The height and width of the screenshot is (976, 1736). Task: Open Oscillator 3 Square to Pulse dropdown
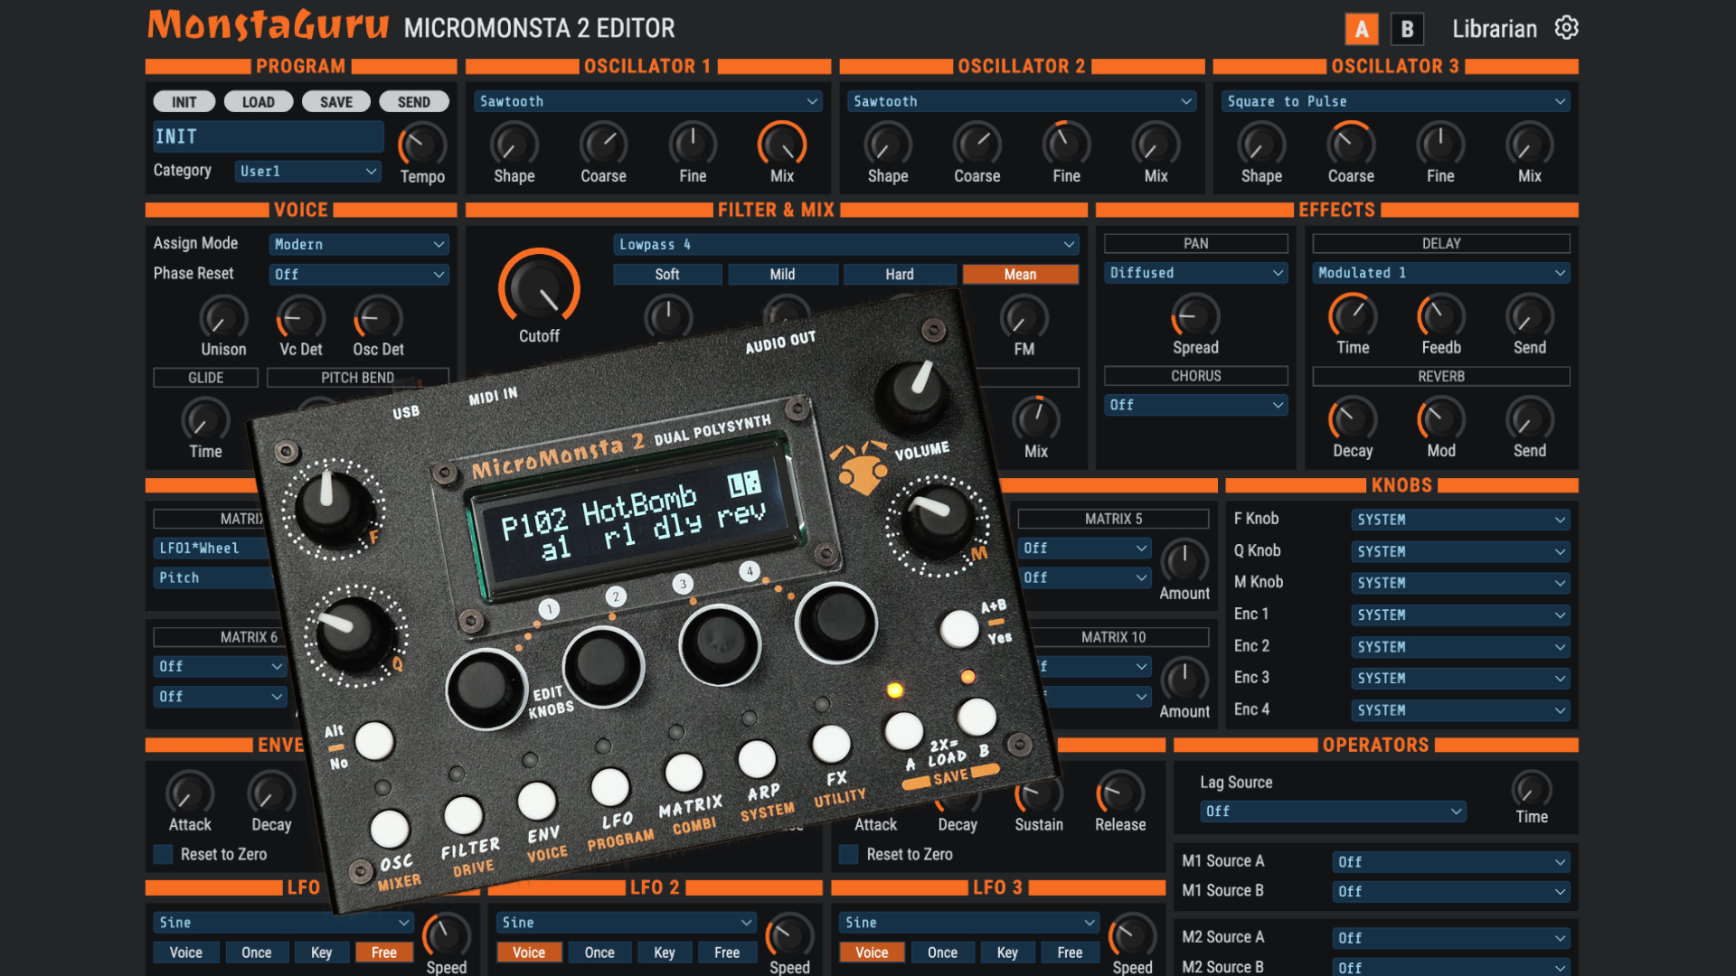click(x=1395, y=101)
